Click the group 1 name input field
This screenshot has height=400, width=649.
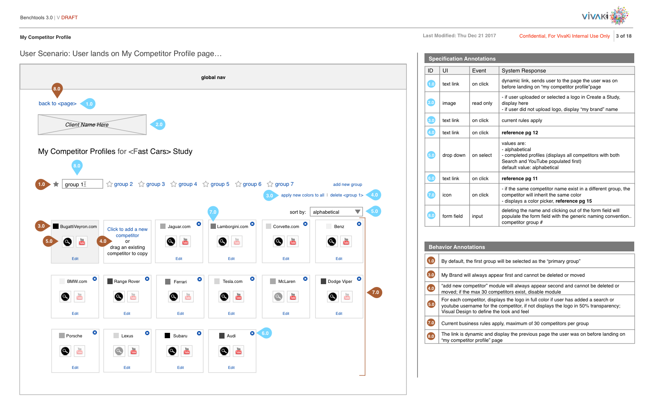pyautogui.click(x=82, y=184)
